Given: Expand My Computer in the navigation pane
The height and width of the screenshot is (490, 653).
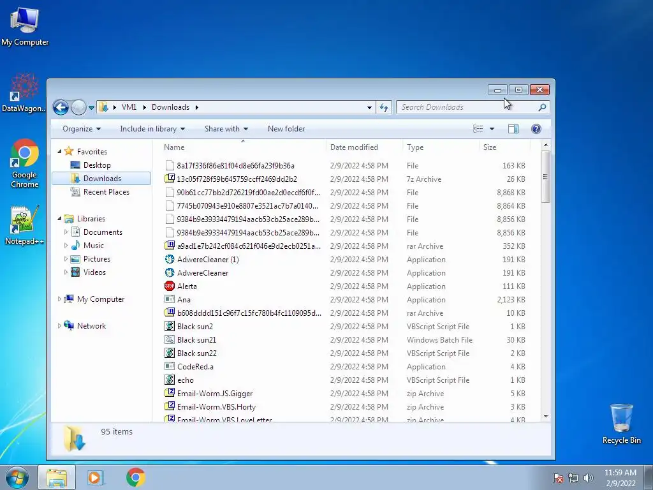Looking at the screenshot, I should (x=59, y=299).
